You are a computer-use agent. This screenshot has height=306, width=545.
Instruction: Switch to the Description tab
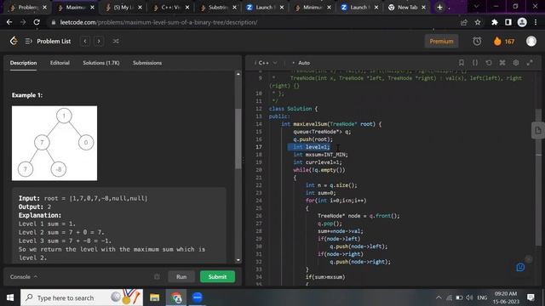[23, 63]
